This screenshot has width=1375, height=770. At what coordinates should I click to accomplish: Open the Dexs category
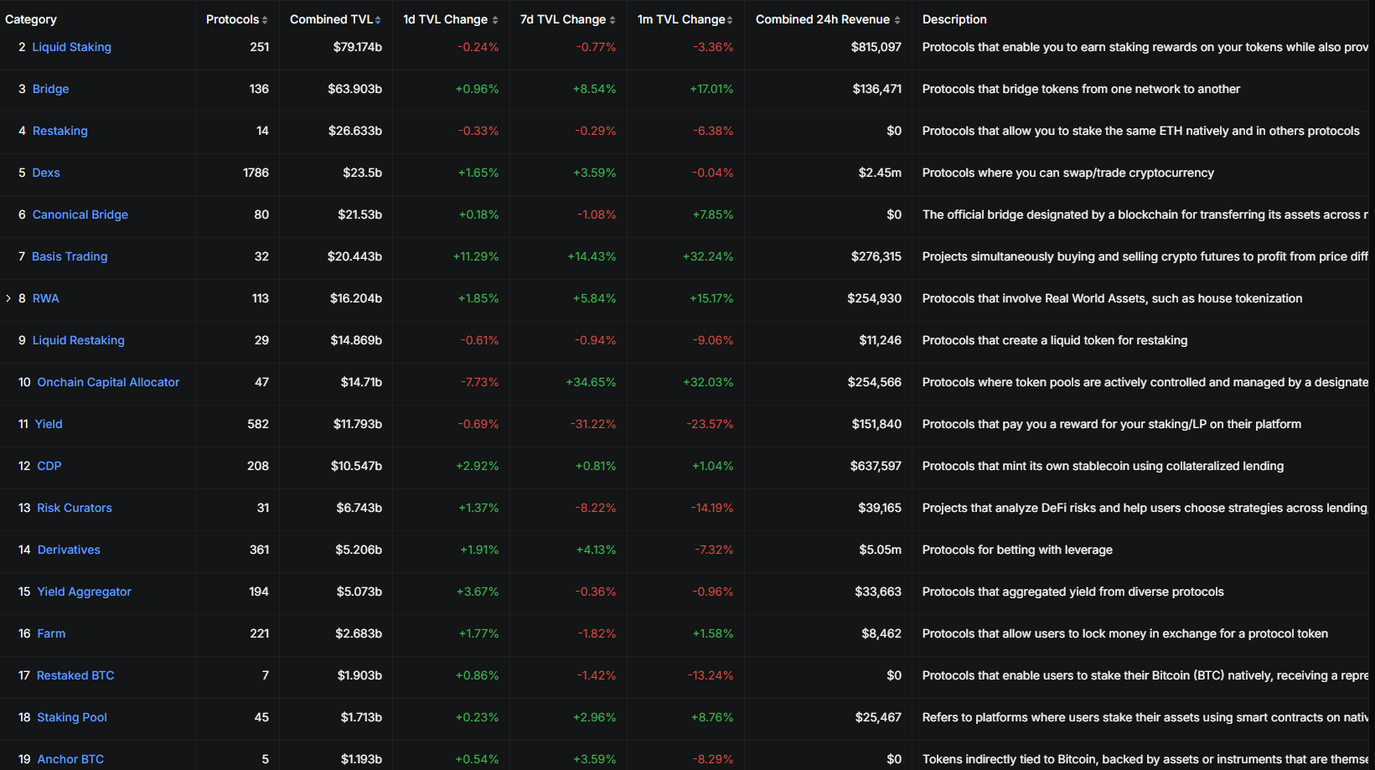[46, 173]
